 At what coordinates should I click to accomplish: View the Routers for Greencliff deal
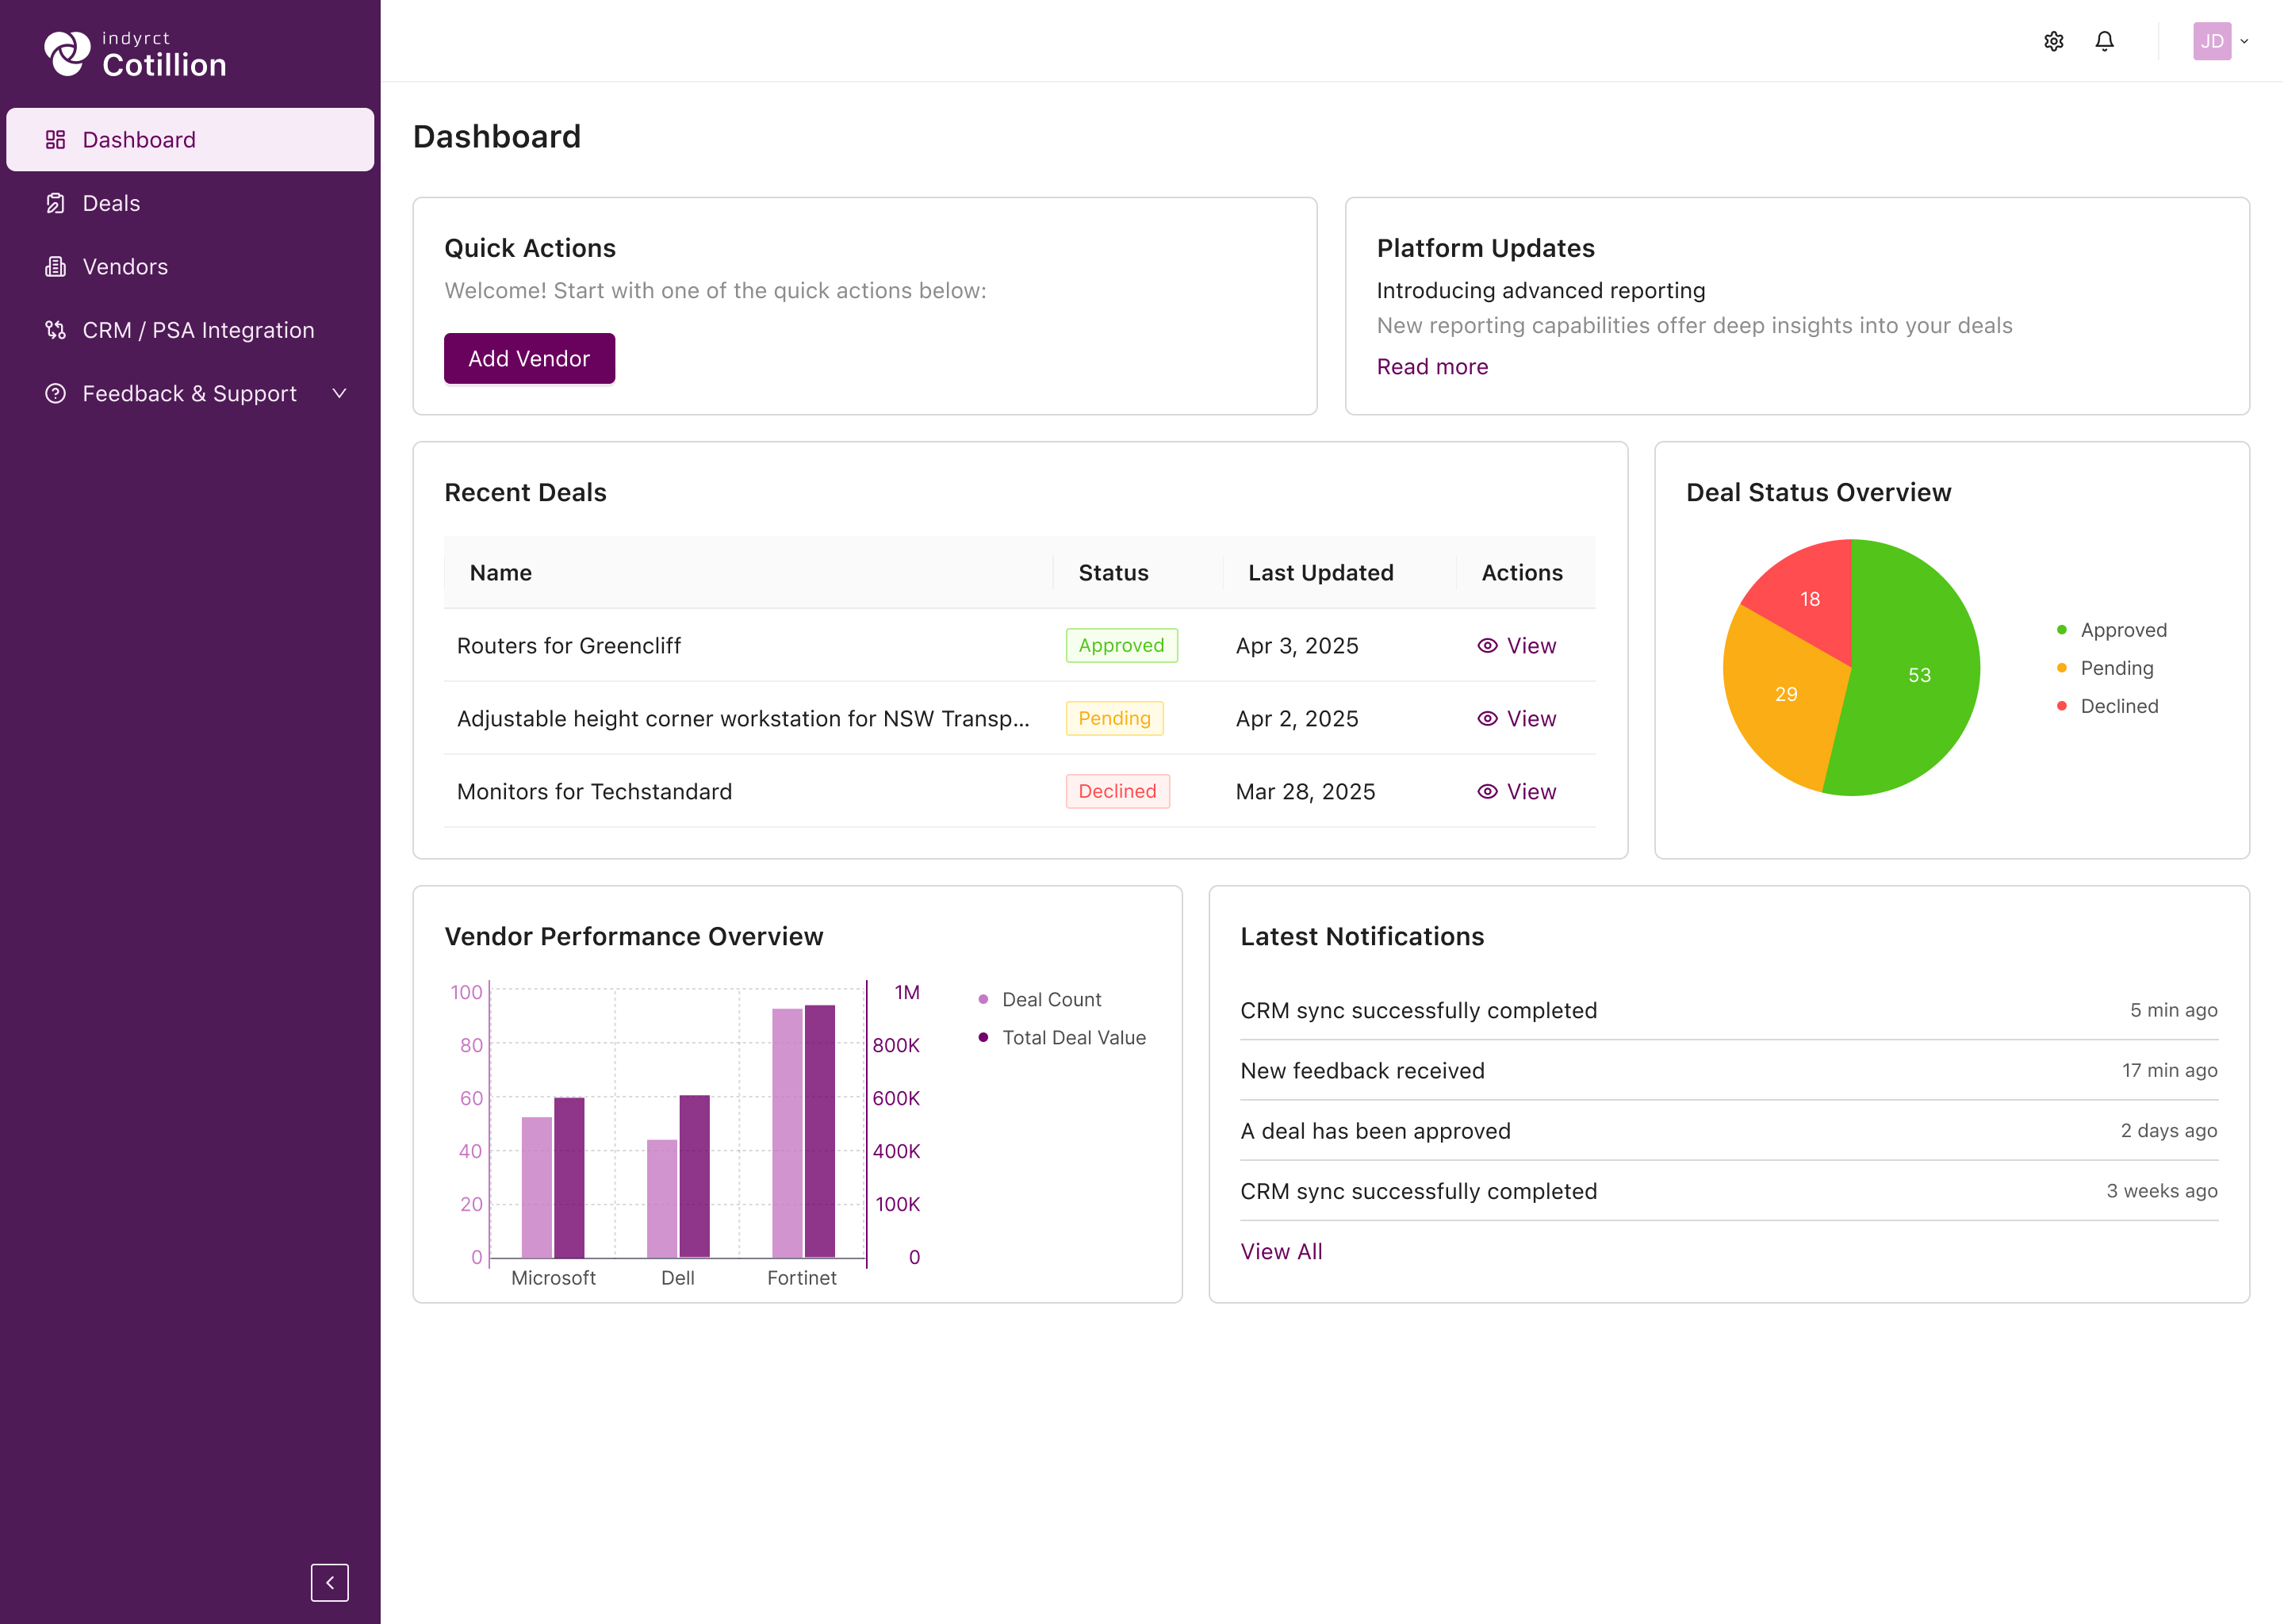[1516, 645]
